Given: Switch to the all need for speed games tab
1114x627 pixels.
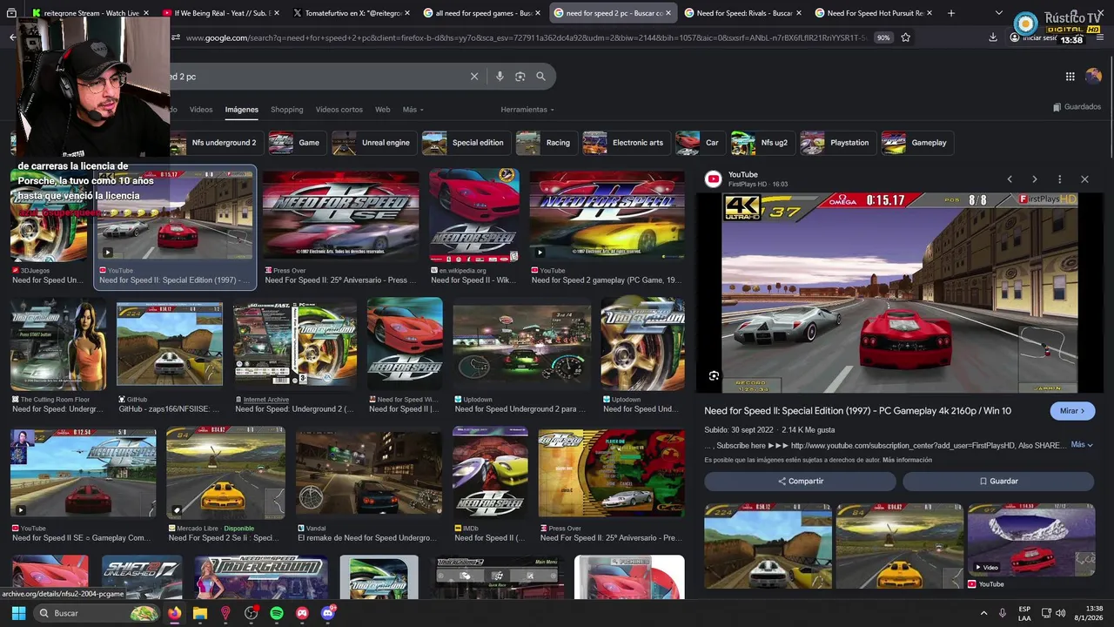Looking at the screenshot, I should (x=483, y=13).
